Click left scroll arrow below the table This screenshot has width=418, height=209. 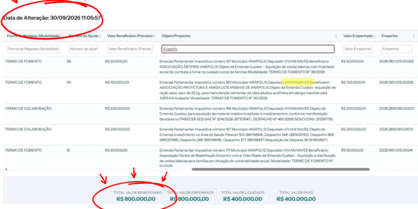6,169
